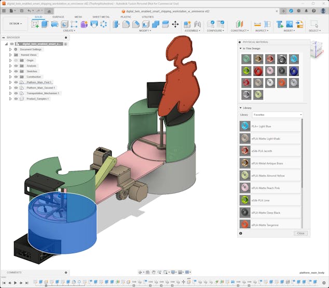The width and height of the screenshot is (329, 288).
Task: Click the Extrude tool in Create group
Action: [45, 24]
